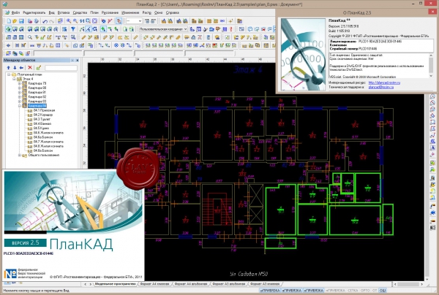Open the line style dropdown showing dashes
Screen dimensions: 439x295
134,21
